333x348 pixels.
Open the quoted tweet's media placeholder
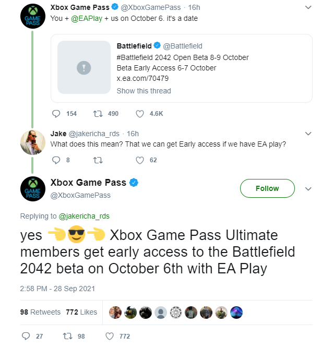(x=84, y=68)
